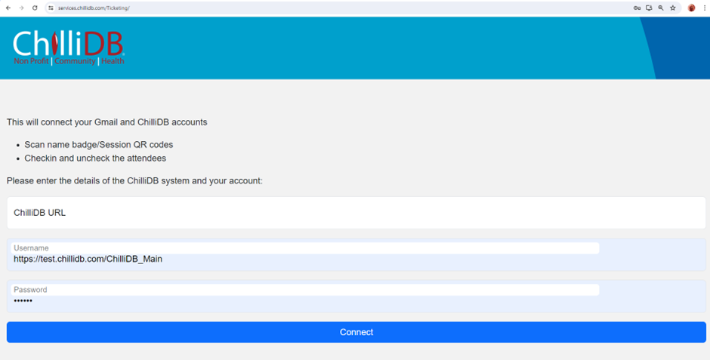
Task: Click the Password input field
Action: point(357,297)
